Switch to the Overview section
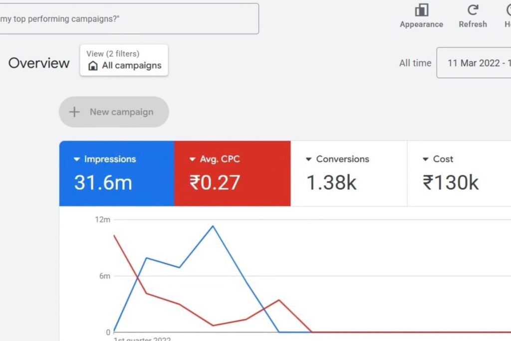This screenshot has height=341, width=511. click(39, 63)
